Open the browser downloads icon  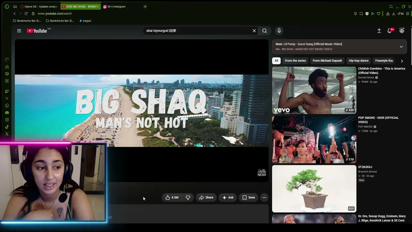(394, 14)
